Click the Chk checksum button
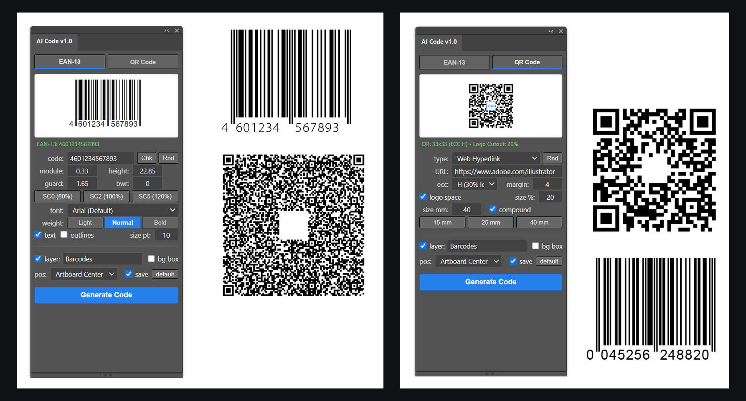 (x=147, y=158)
